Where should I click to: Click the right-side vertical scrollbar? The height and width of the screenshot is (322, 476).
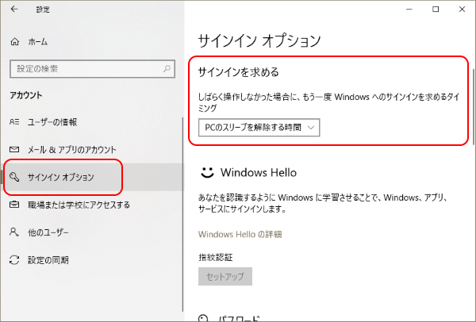pos(474,106)
